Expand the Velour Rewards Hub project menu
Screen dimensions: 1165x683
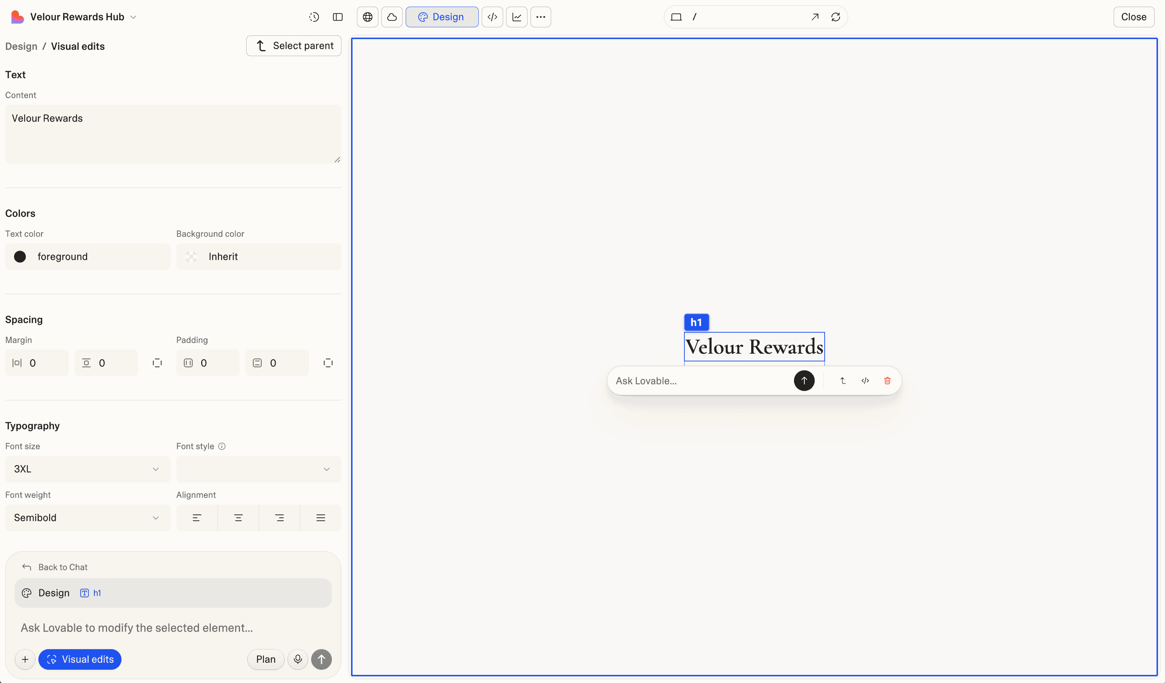pyautogui.click(x=134, y=17)
